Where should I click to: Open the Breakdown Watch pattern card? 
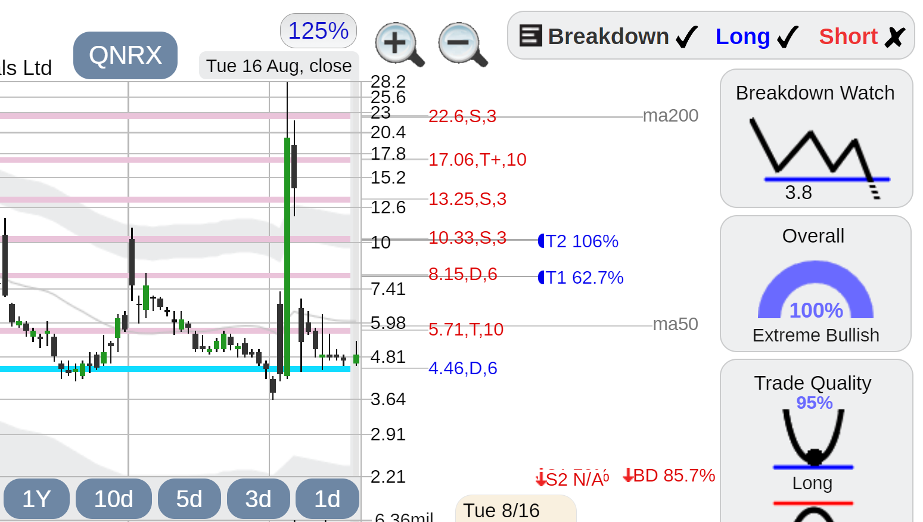coord(816,138)
